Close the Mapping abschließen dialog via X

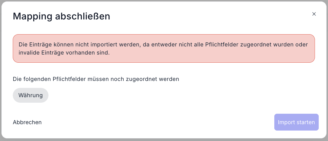click(x=314, y=14)
